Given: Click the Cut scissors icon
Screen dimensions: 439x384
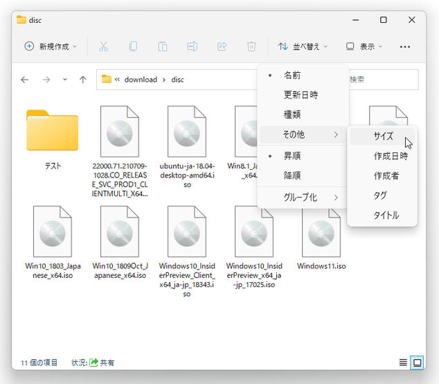Looking at the screenshot, I should click(x=103, y=46).
